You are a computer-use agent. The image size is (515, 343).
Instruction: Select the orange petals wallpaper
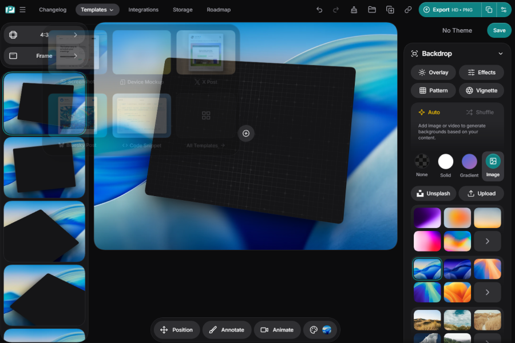pos(457,292)
